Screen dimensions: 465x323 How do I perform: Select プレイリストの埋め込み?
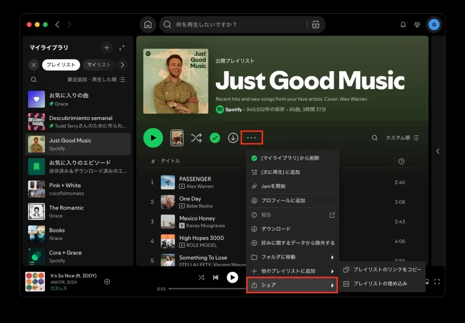tap(382, 284)
